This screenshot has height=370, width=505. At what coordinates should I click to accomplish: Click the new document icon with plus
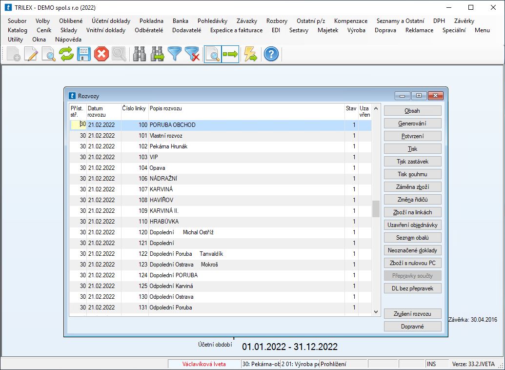[x=14, y=54]
